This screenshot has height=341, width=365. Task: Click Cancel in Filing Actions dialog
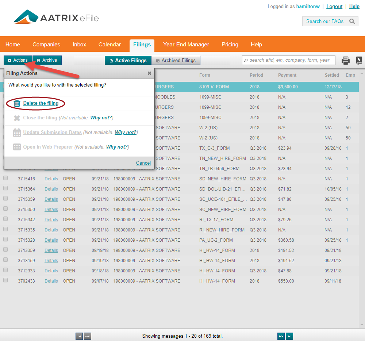click(143, 163)
